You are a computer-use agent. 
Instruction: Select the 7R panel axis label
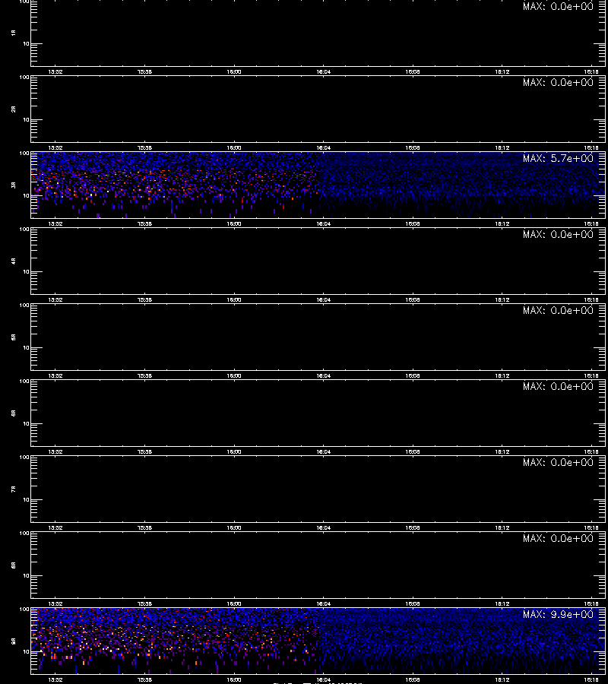(x=14, y=489)
